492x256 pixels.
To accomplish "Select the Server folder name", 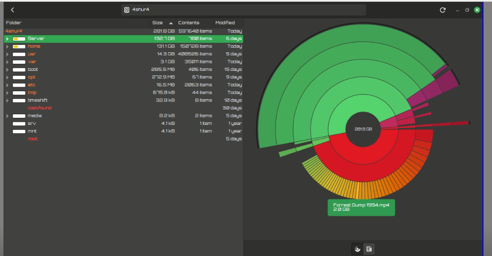I will pos(36,39).
